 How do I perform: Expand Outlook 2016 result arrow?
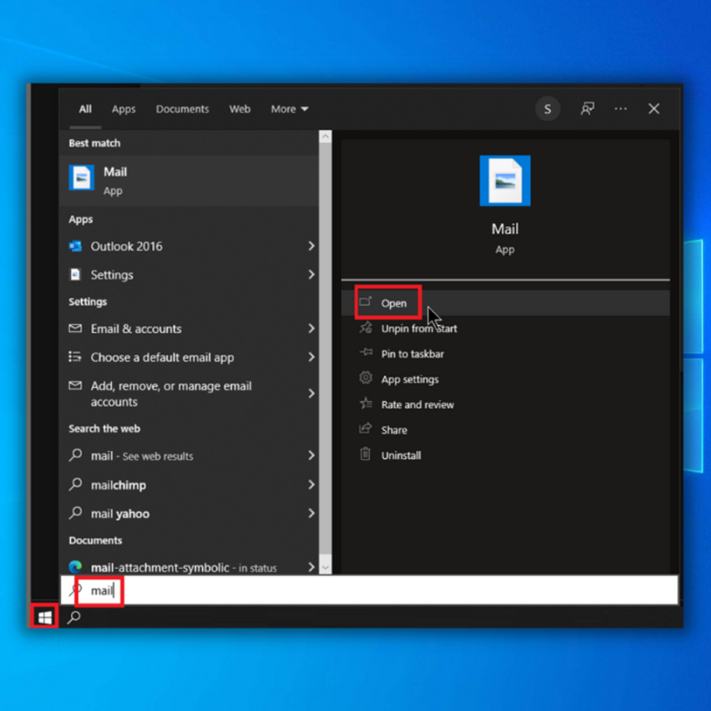pyautogui.click(x=311, y=246)
